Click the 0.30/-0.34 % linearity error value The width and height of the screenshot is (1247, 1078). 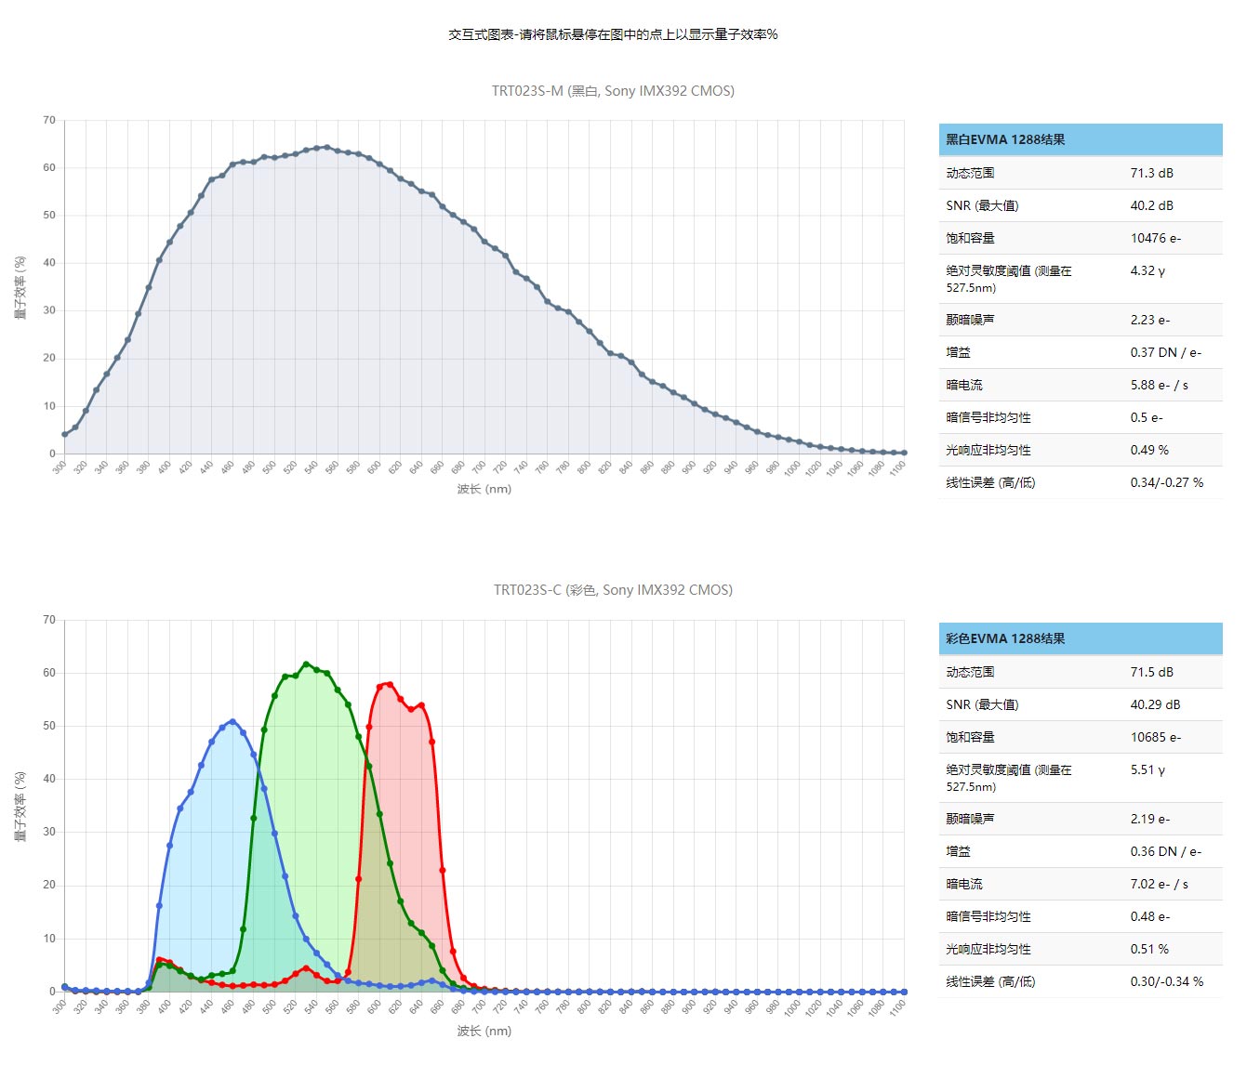tap(1166, 981)
